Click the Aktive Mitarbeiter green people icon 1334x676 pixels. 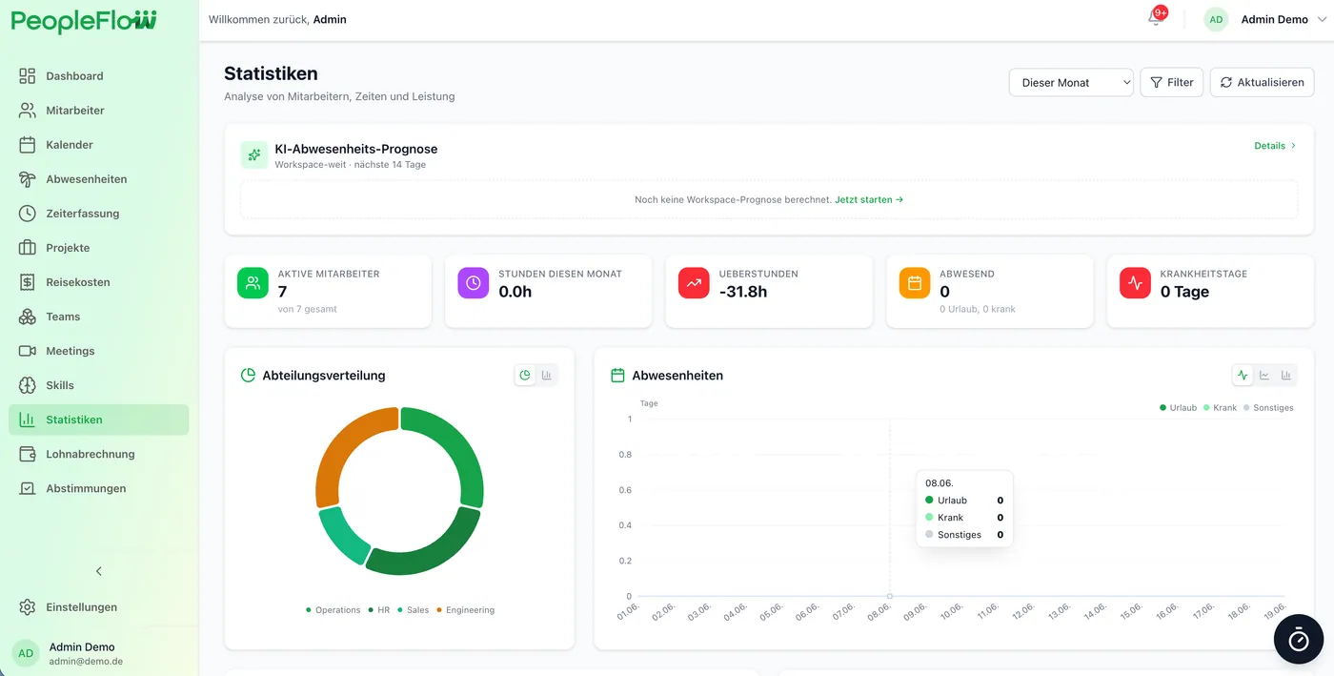tap(253, 283)
